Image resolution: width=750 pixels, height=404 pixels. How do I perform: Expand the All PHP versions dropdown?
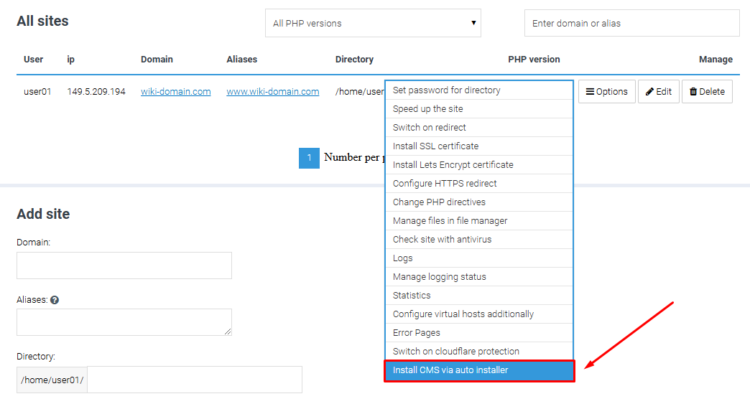373,23
